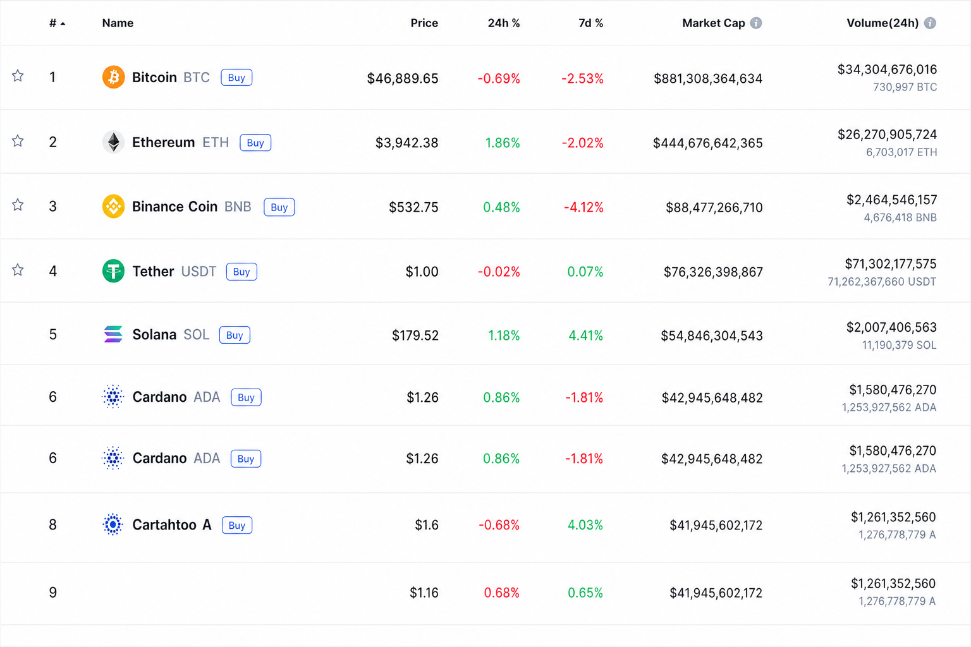The height and width of the screenshot is (647, 971).
Task: Open the Binance Coin name link
Action: point(174,207)
